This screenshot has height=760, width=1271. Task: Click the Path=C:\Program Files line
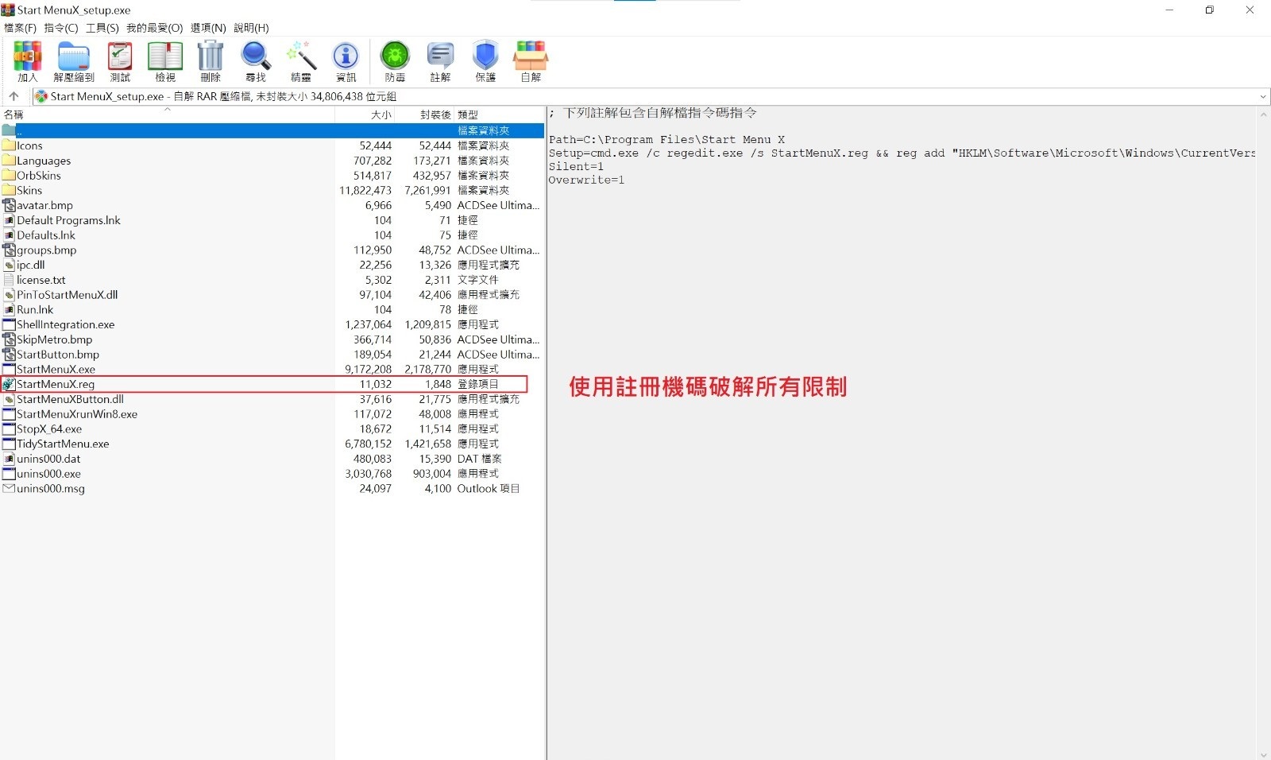pyautogui.click(x=666, y=139)
